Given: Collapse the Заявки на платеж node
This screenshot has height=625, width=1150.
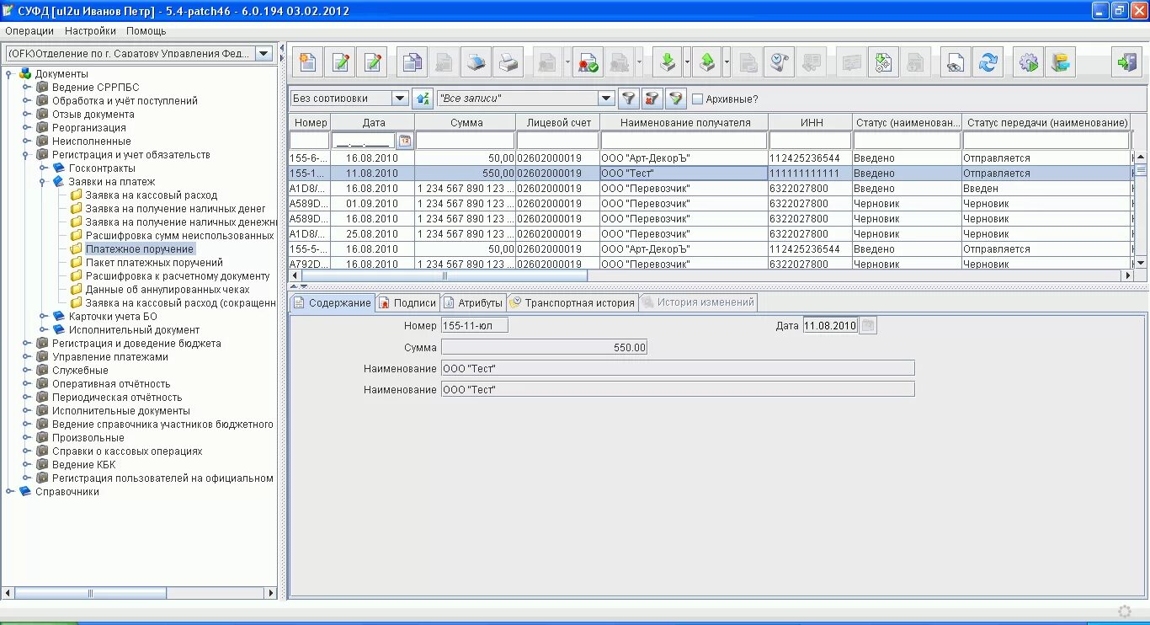Looking at the screenshot, I should pyautogui.click(x=43, y=181).
